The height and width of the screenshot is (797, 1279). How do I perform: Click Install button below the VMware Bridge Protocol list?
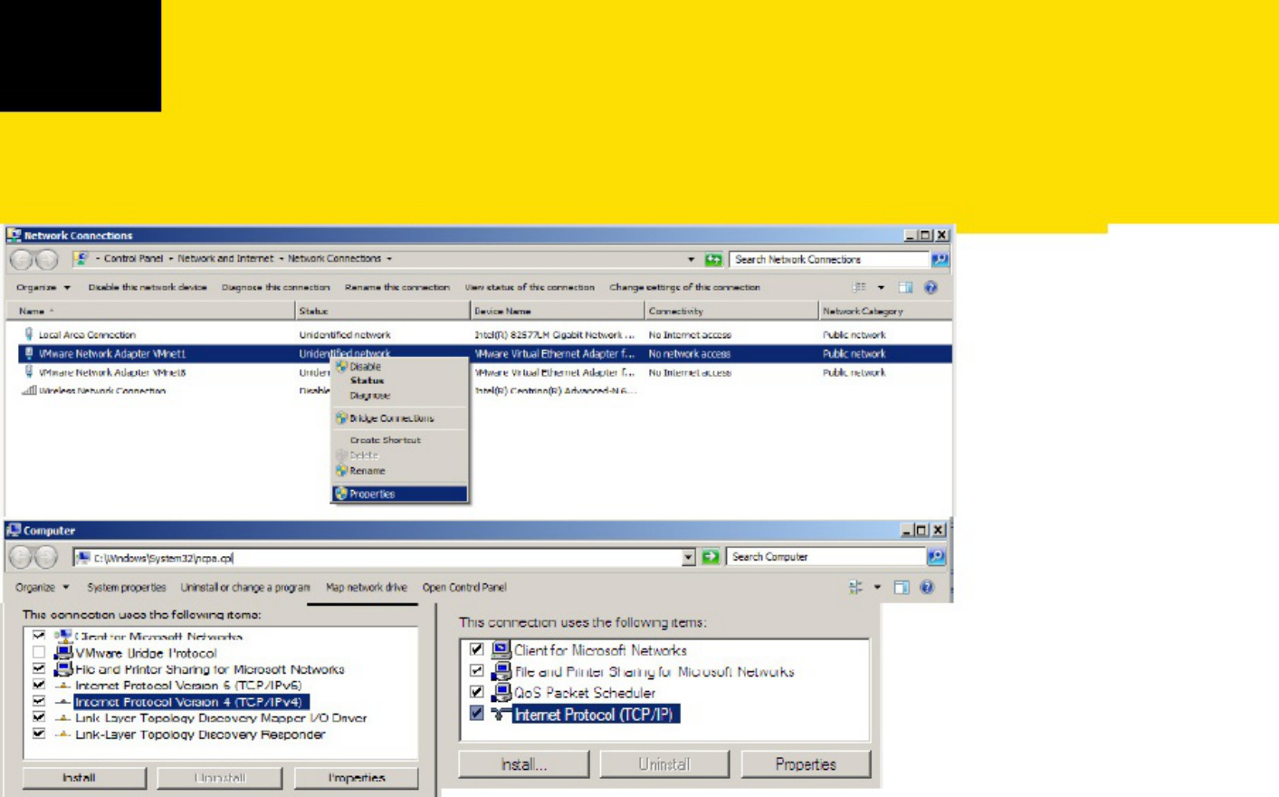pyautogui.click(x=84, y=778)
